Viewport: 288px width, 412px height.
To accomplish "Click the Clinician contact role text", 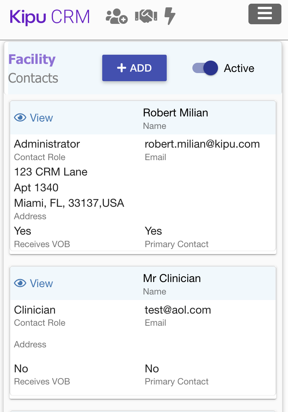I will pyautogui.click(x=35, y=310).
